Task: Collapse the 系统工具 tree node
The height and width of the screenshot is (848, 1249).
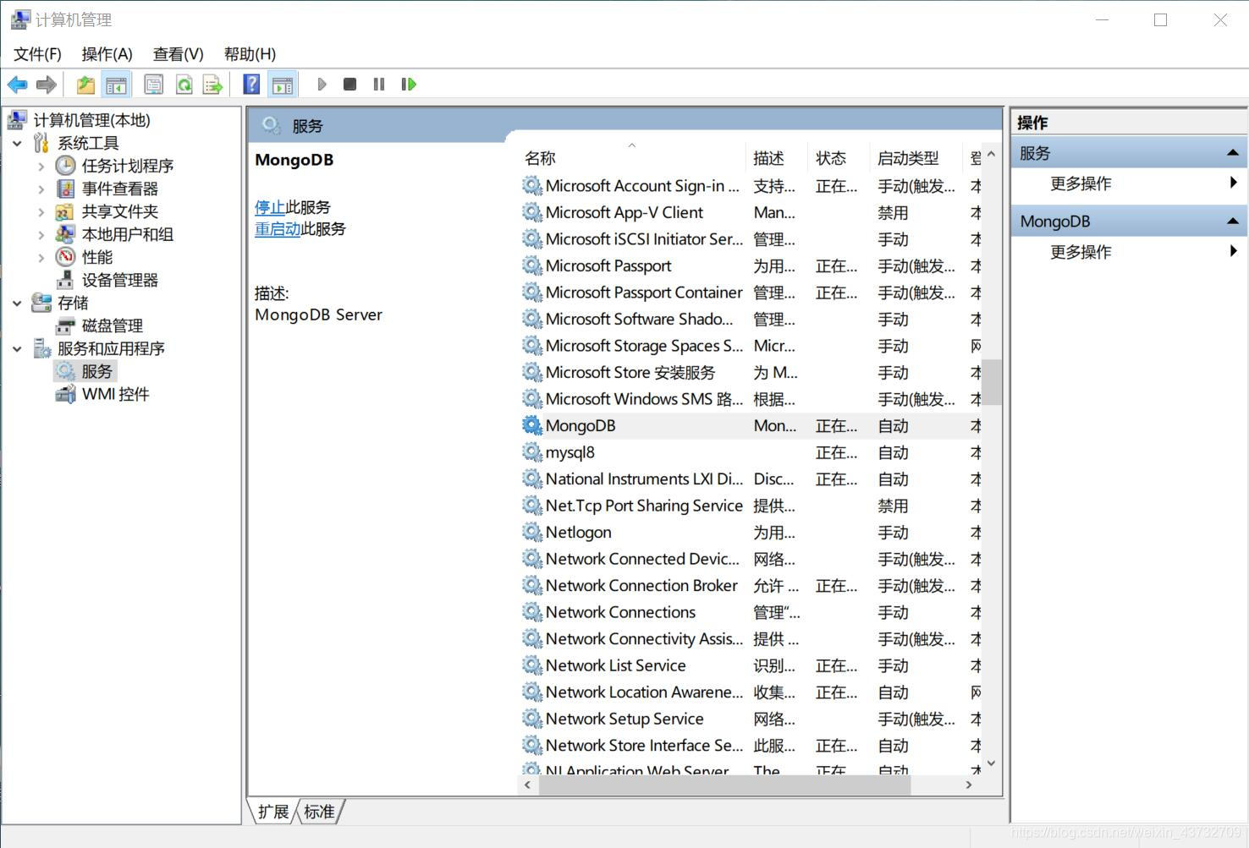Action: click(18, 144)
